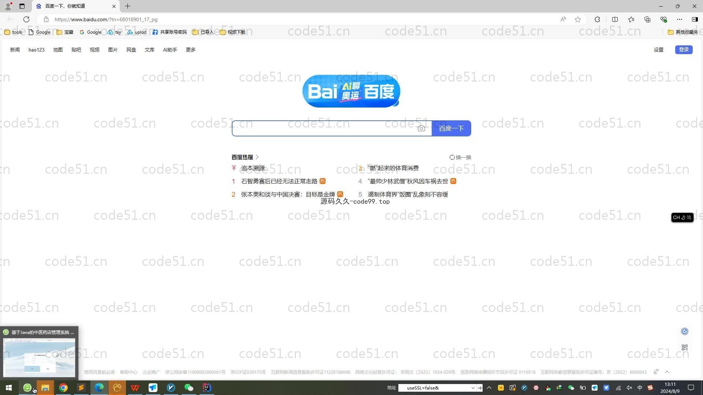
Task: Click the muted volume icon in tray
Action: click(629, 388)
